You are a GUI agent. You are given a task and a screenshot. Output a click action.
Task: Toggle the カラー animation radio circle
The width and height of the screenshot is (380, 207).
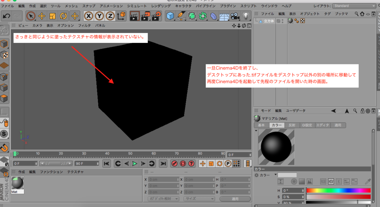(256, 175)
